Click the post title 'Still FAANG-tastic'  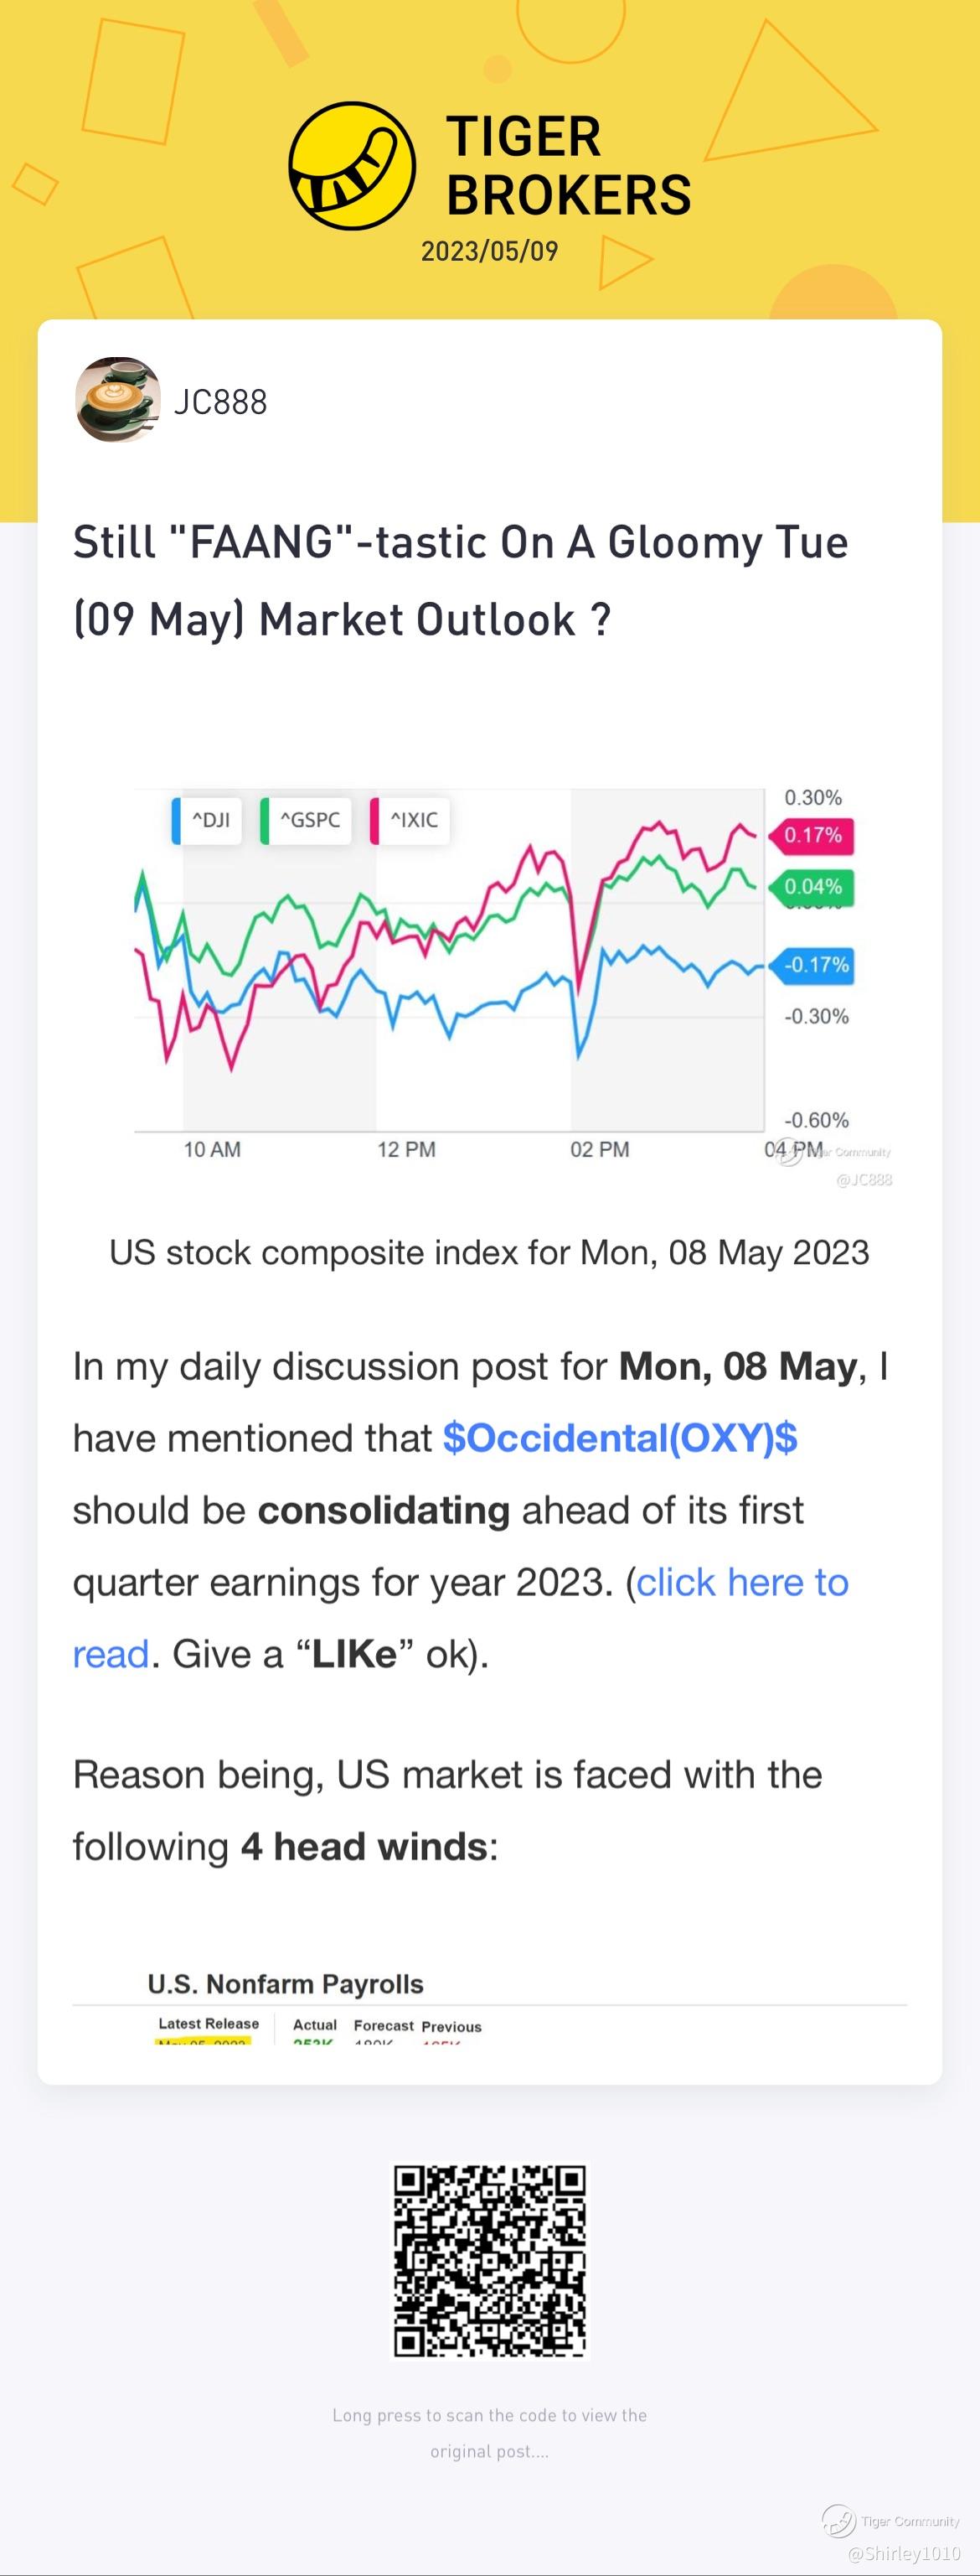[461, 580]
